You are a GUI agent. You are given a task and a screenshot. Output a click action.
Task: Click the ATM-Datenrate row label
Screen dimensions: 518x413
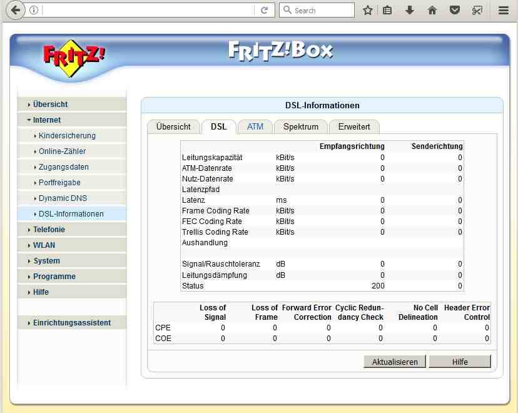207,168
